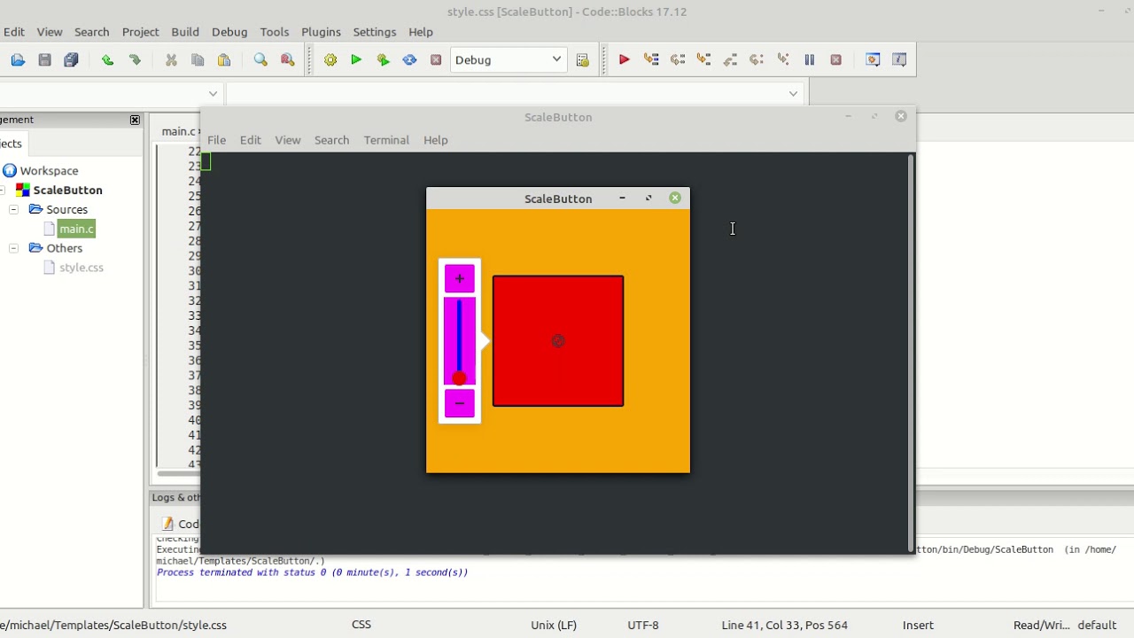Click the red Debug/Continue icon
Viewport: 1134px width, 638px height.
pos(624,60)
